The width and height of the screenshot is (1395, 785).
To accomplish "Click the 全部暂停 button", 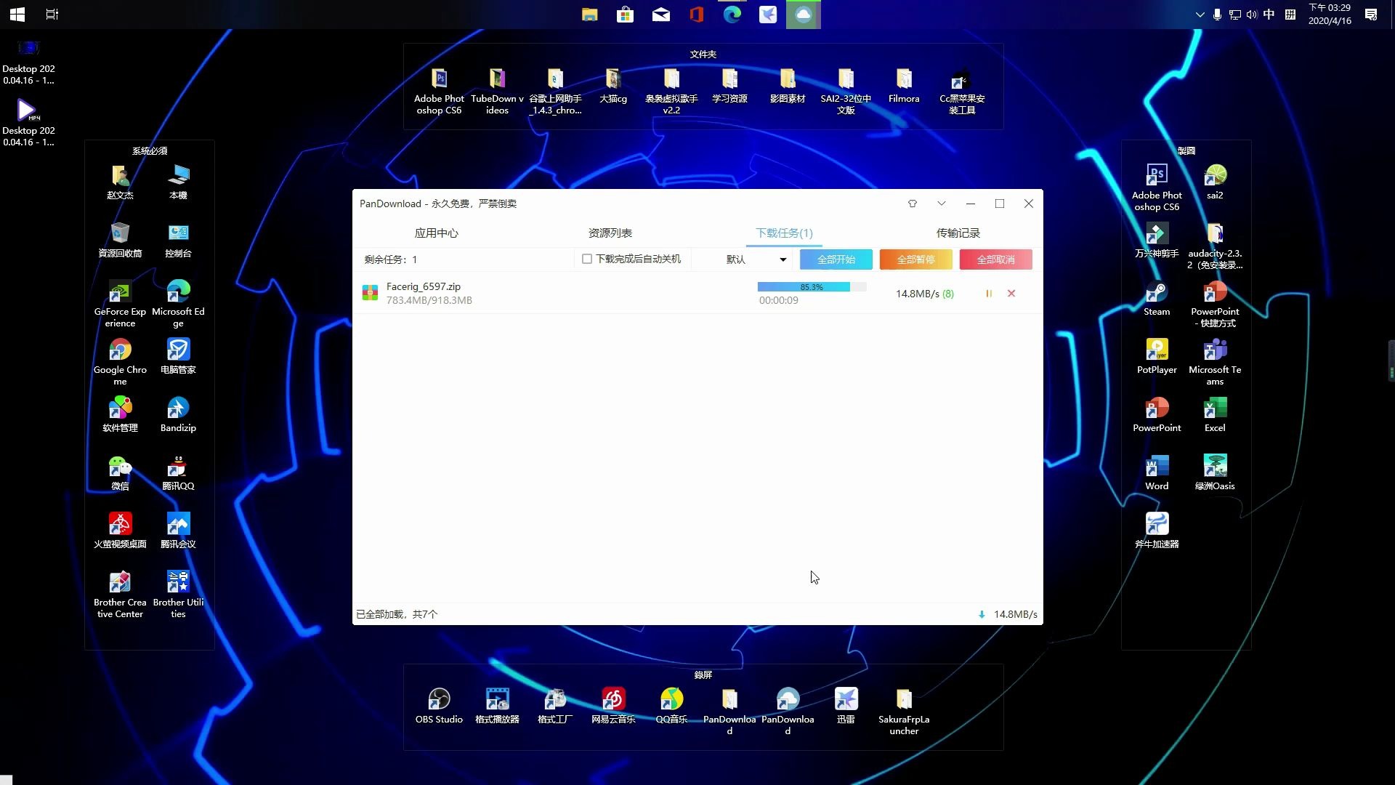I will (915, 259).
